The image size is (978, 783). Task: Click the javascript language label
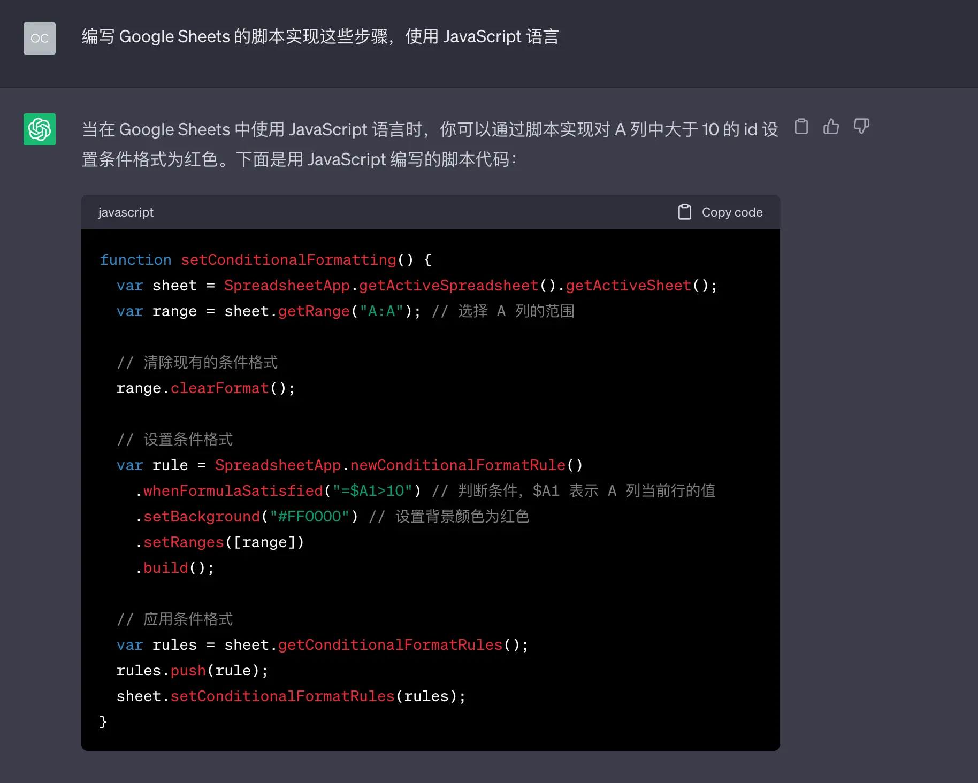coord(126,212)
